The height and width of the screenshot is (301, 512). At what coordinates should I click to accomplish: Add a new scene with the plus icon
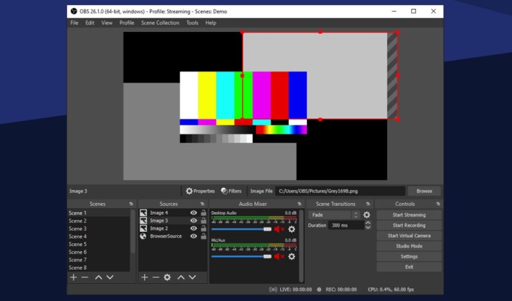(x=74, y=277)
